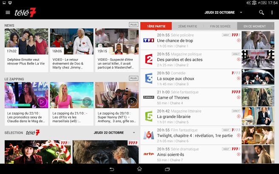This screenshot has width=279, height=174.
Task: Click play icon for Twilight chapitre 4
Action: [x=239, y=135]
